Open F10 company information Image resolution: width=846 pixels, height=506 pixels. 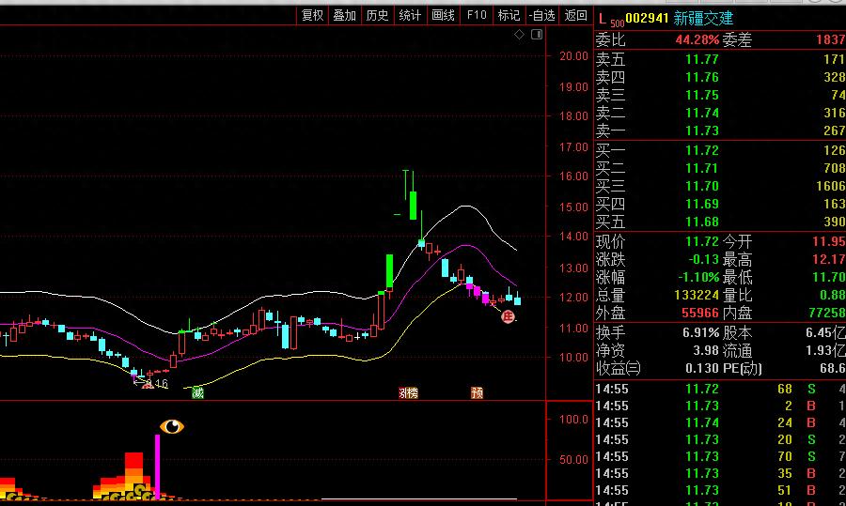pos(477,15)
